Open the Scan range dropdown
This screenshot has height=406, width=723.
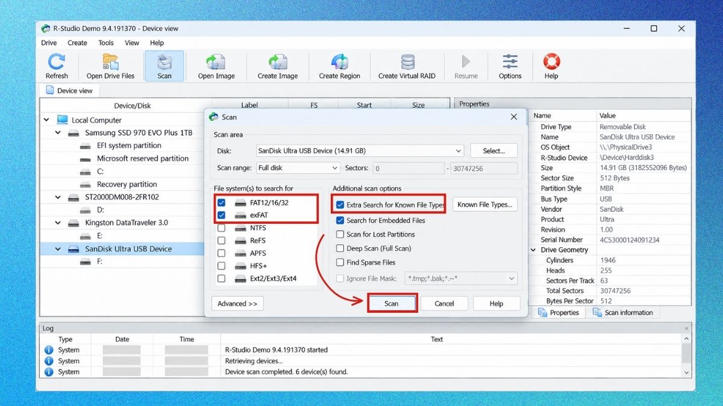(x=298, y=168)
